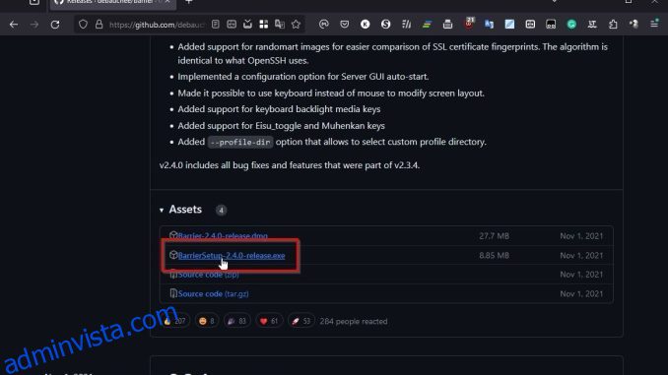Bookmark this page with the star icon
The image size is (668, 375).
[296, 25]
